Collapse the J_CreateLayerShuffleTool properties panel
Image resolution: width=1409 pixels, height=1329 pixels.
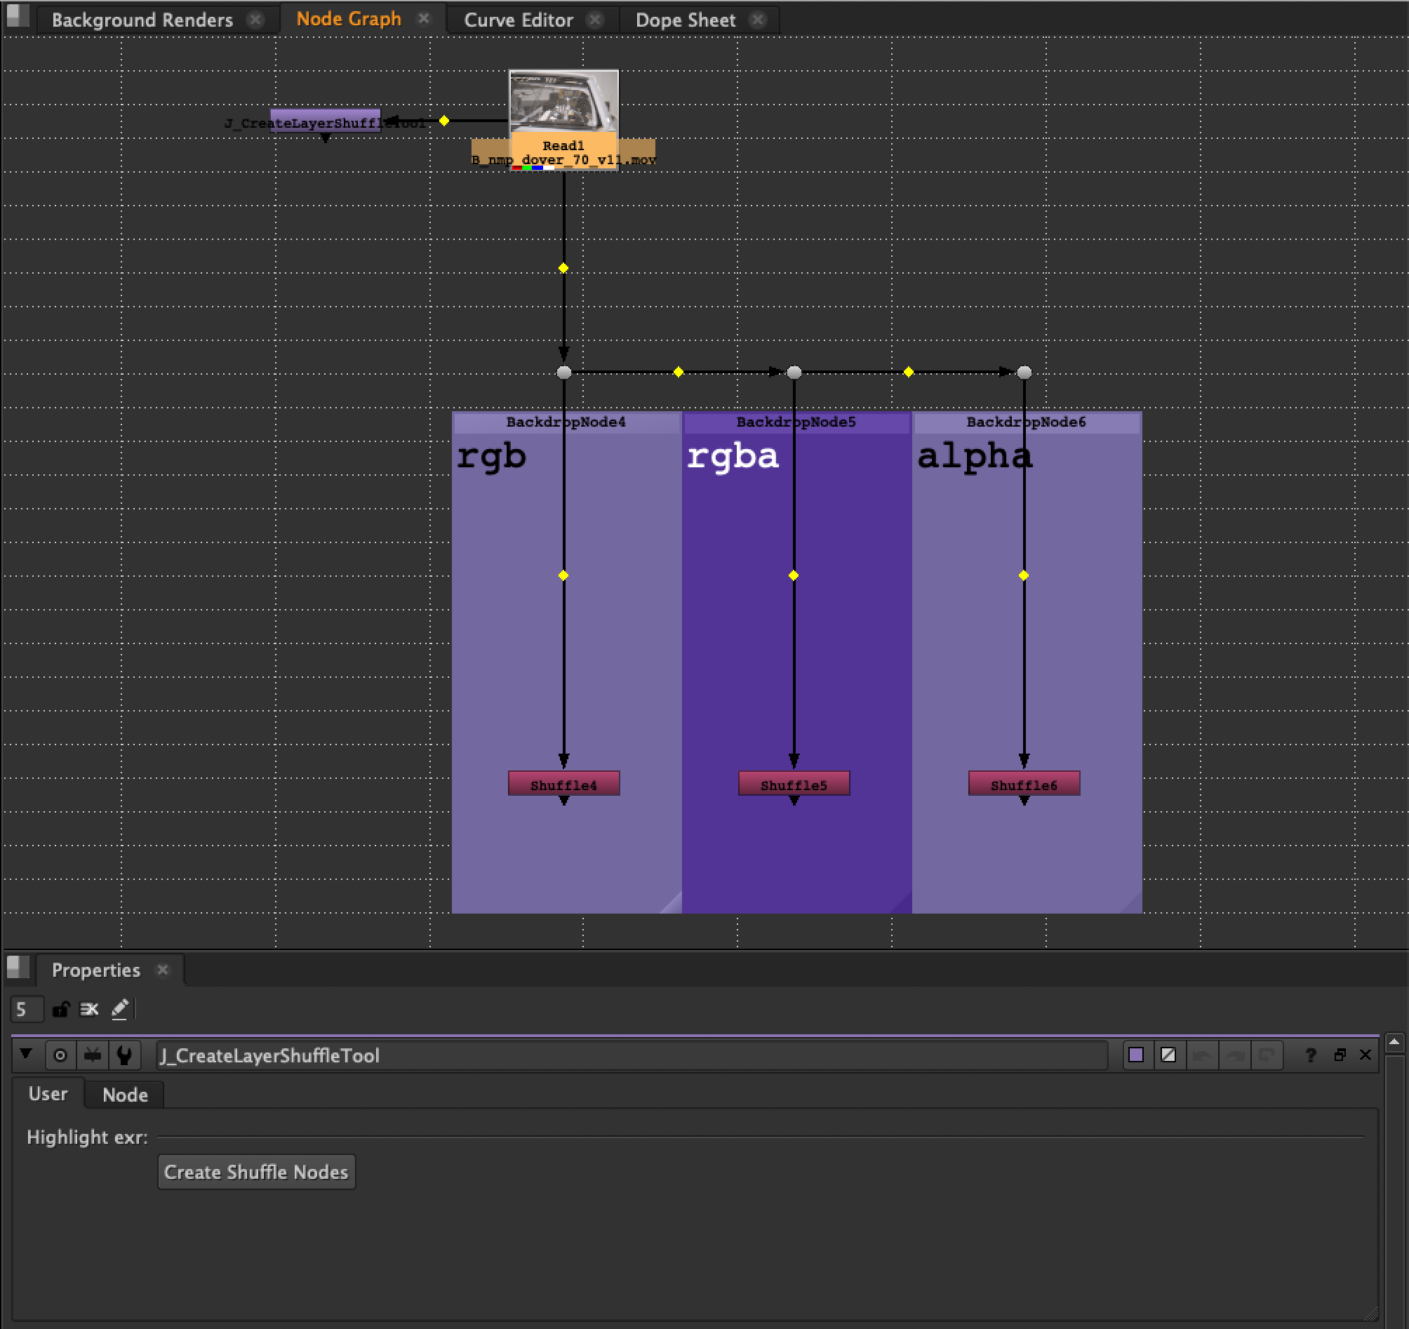click(x=26, y=1054)
